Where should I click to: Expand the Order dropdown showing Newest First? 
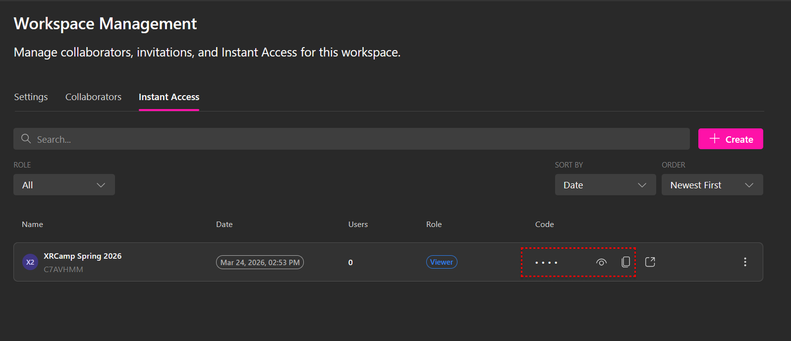tap(712, 185)
